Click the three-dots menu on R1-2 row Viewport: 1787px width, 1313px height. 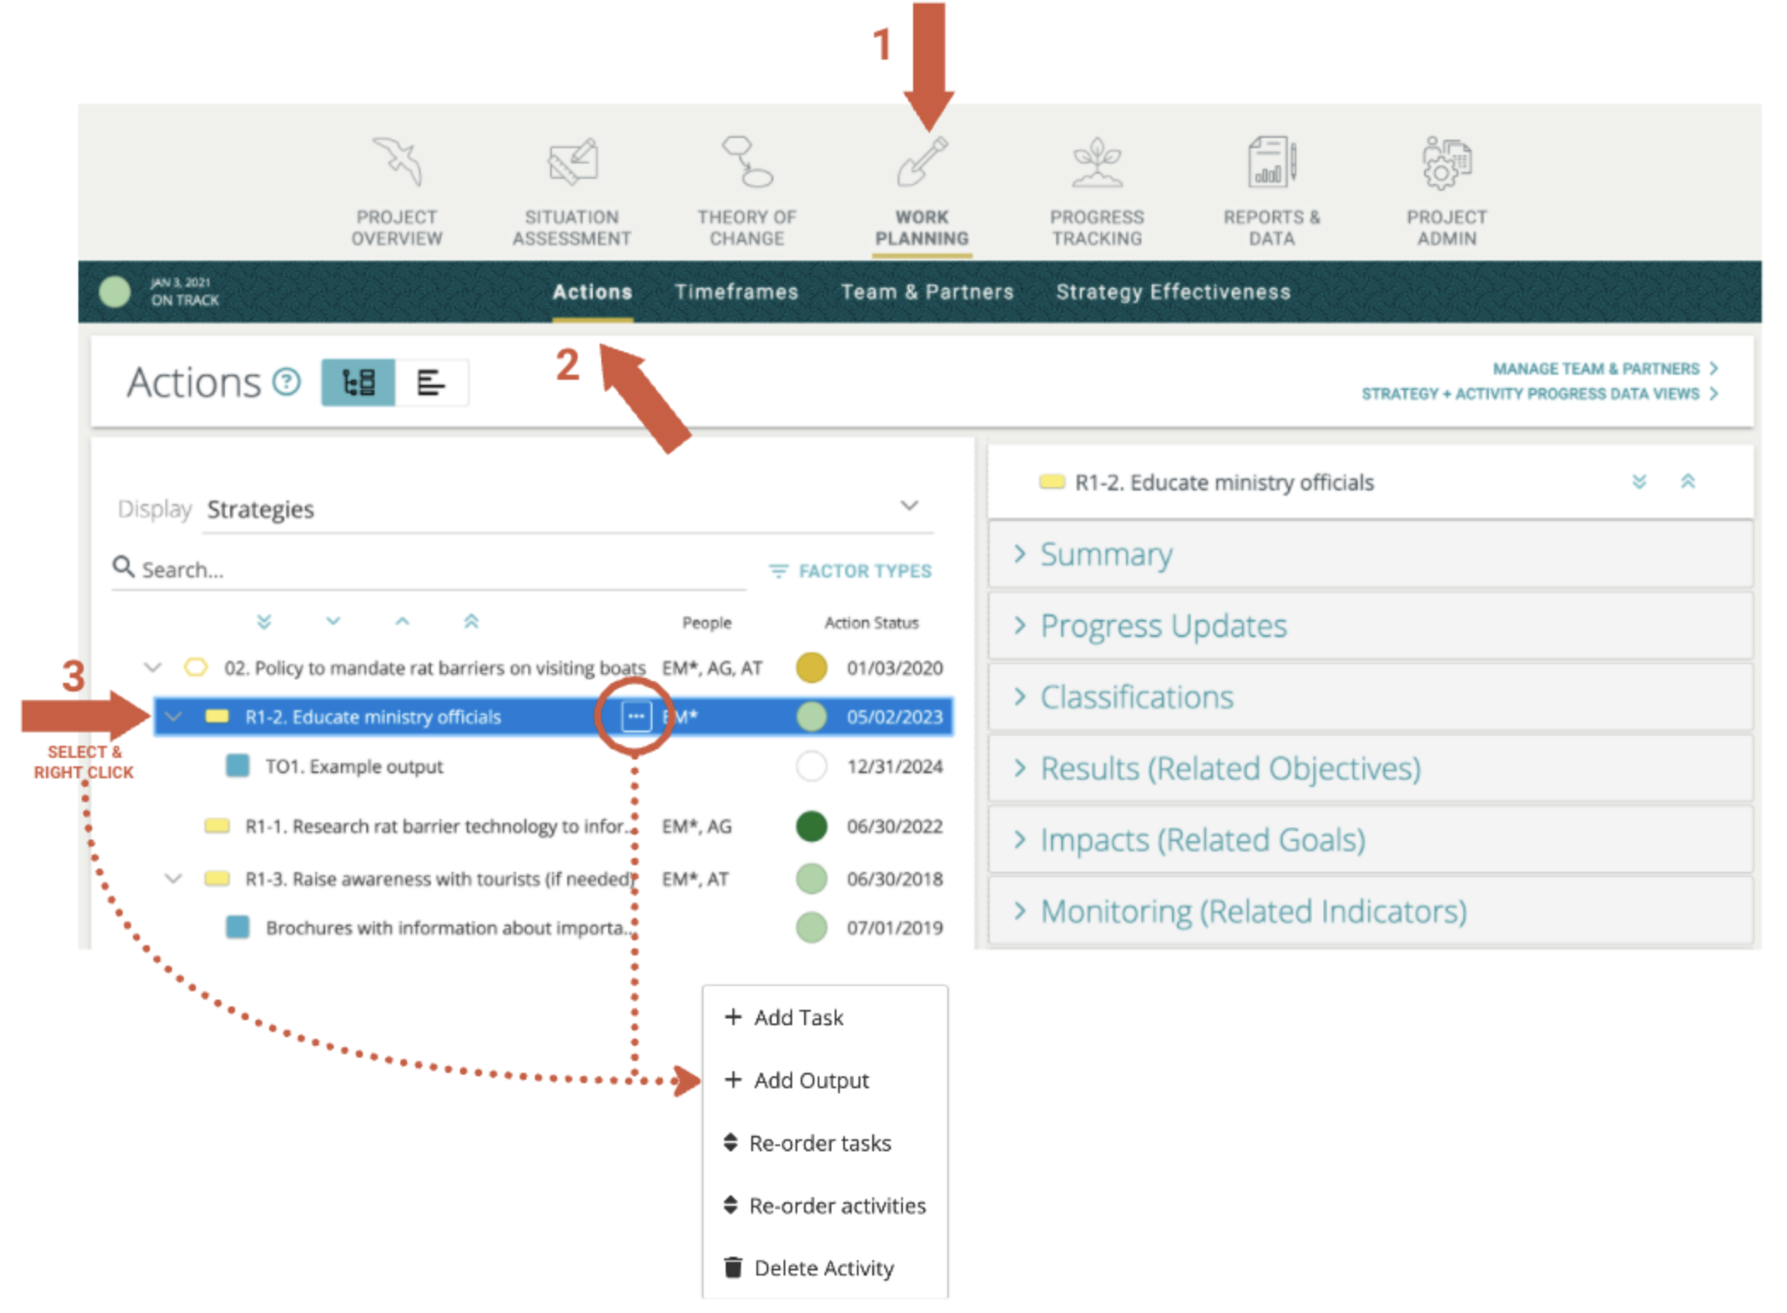[635, 716]
